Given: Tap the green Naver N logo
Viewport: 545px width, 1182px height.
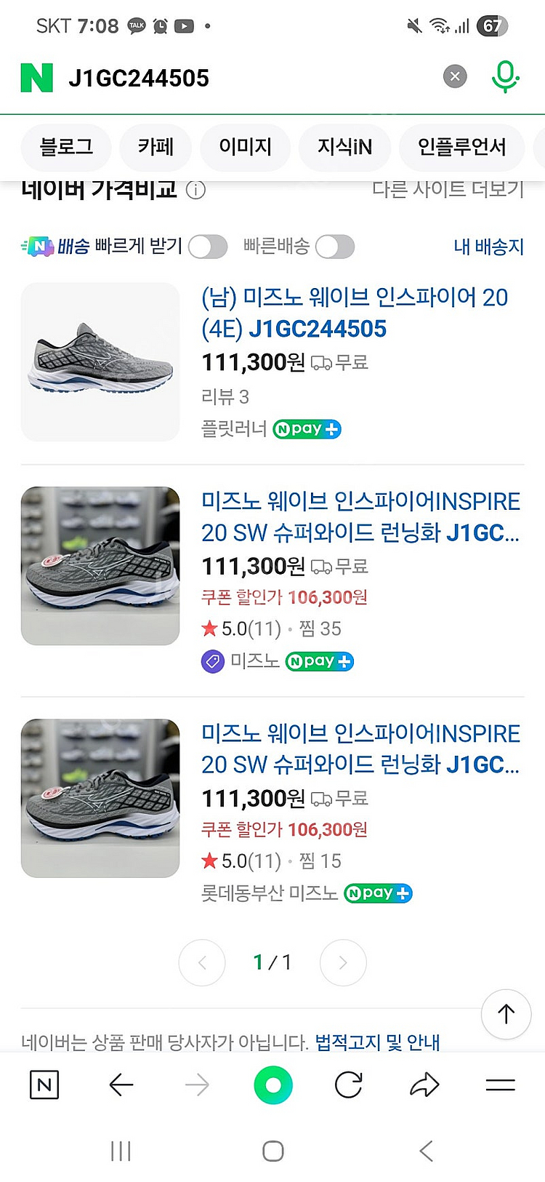Looking at the screenshot, I should pos(37,78).
